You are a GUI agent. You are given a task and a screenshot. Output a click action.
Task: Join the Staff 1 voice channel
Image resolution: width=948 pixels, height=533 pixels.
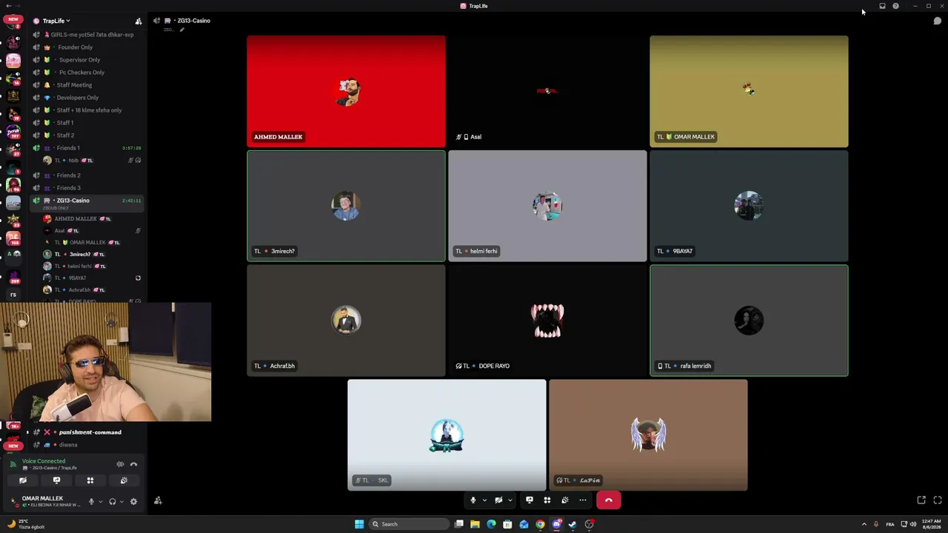coord(65,123)
